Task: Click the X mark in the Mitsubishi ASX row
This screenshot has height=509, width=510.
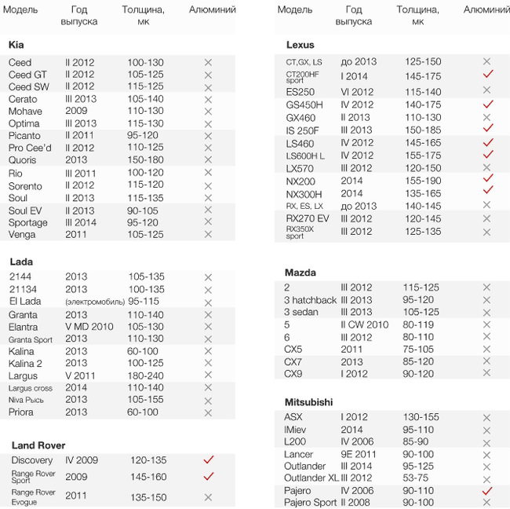Action: (x=487, y=417)
